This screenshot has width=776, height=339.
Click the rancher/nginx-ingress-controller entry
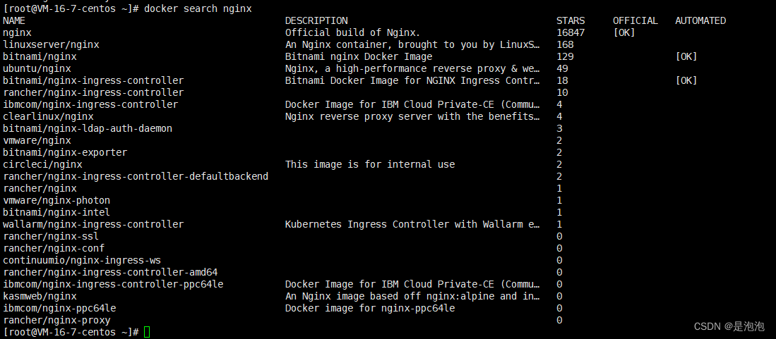[93, 93]
